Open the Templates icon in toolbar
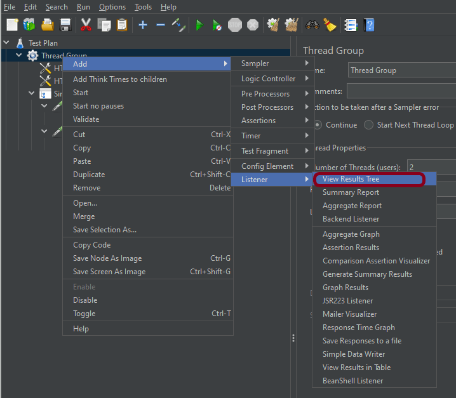The width and height of the screenshot is (456, 398). (29, 25)
